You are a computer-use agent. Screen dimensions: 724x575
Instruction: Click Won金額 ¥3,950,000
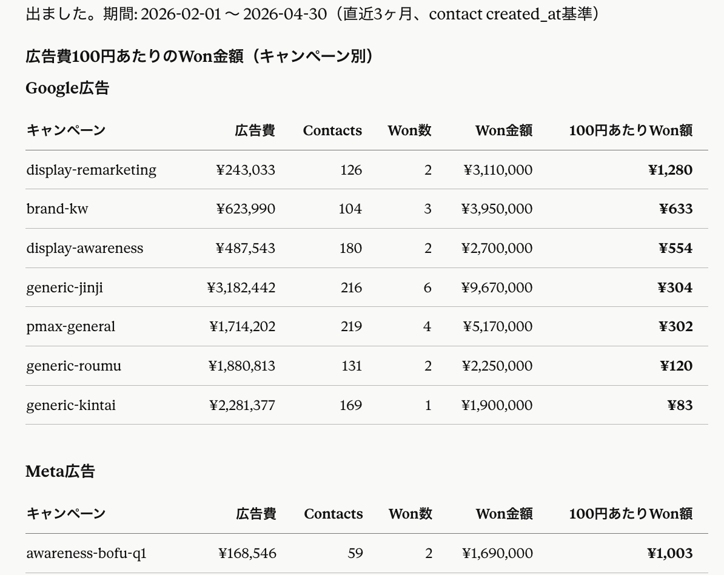pos(497,209)
